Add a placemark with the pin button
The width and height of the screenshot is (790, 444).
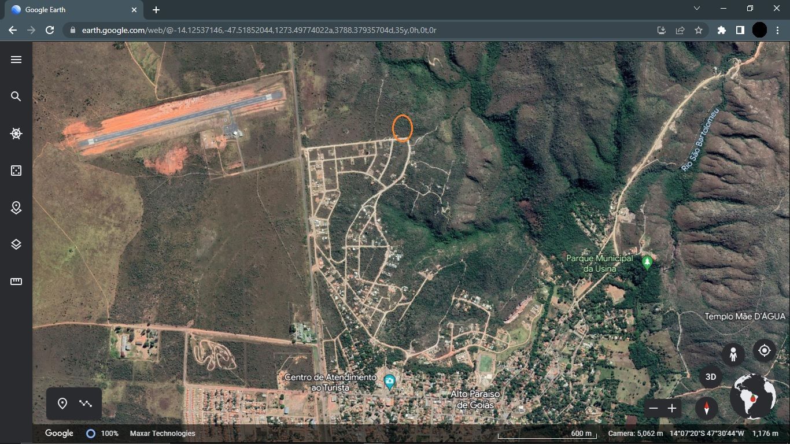coord(62,404)
